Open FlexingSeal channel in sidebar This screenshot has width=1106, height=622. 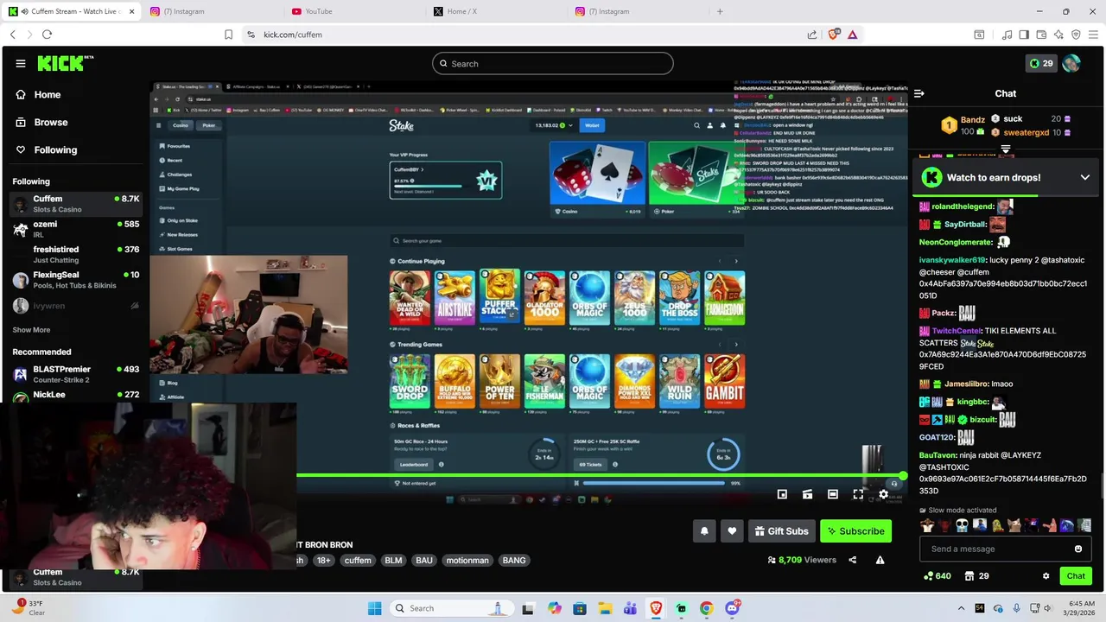click(75, 280)
